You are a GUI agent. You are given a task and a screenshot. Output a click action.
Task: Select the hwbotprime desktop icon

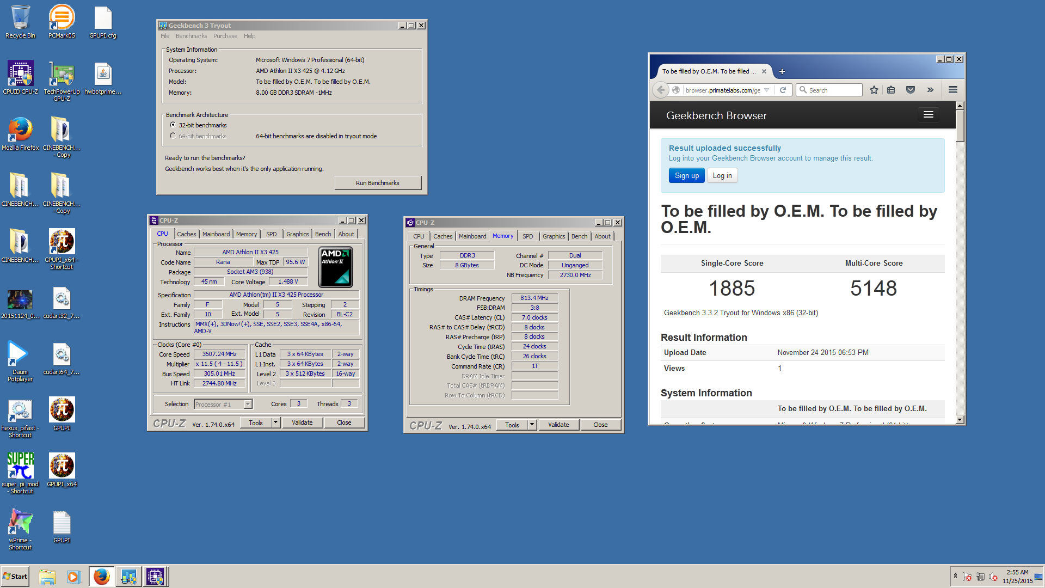click(103, 77)
